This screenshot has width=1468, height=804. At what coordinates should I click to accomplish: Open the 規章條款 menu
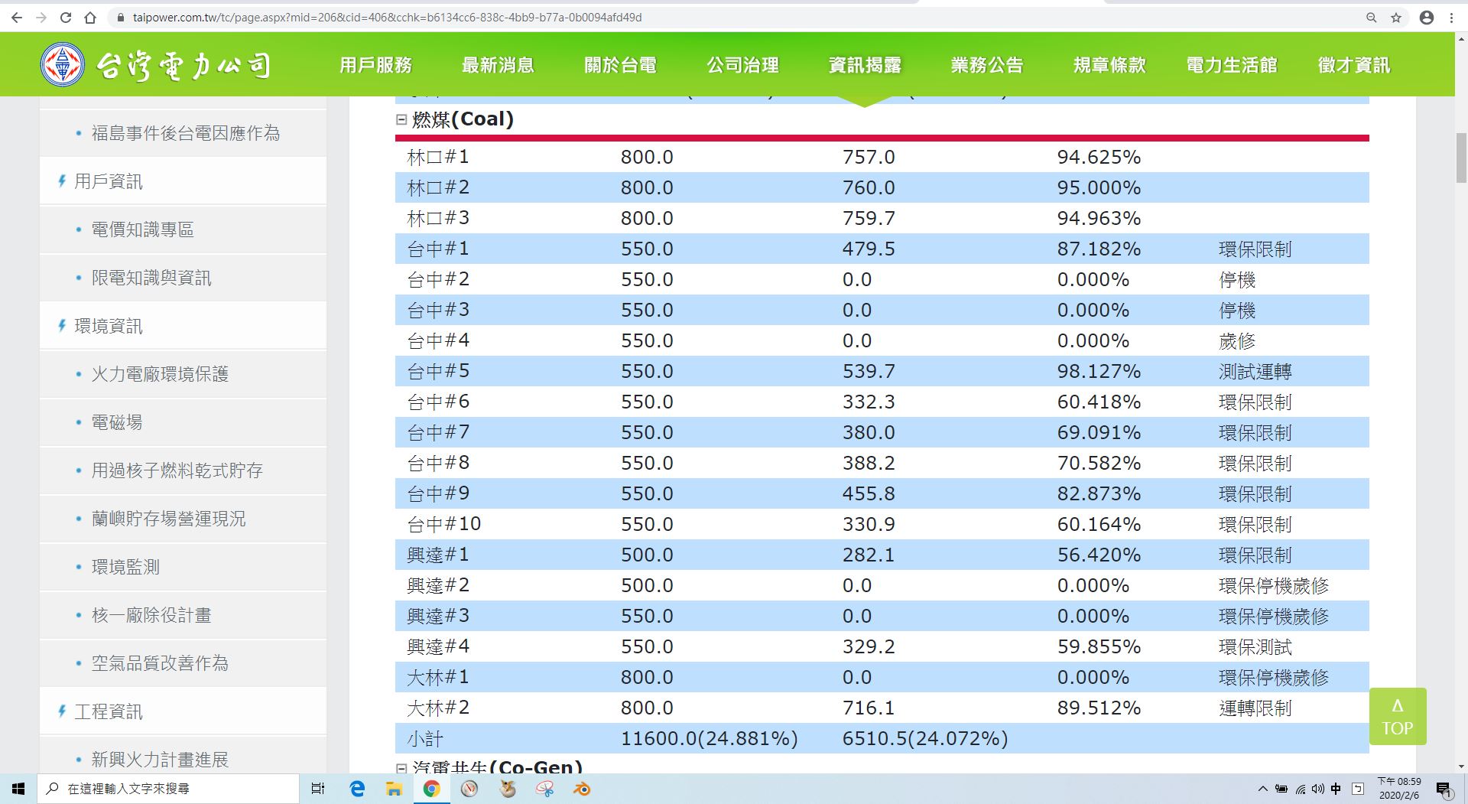coord(1109,65)
